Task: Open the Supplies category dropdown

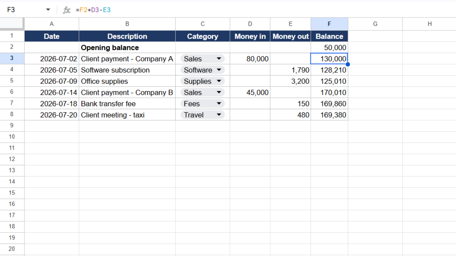Action: coord(219,81)
